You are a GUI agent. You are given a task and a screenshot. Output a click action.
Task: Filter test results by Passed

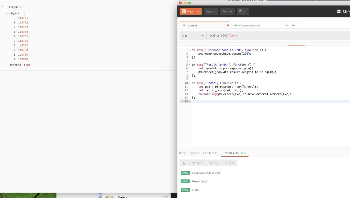(197, 163)
